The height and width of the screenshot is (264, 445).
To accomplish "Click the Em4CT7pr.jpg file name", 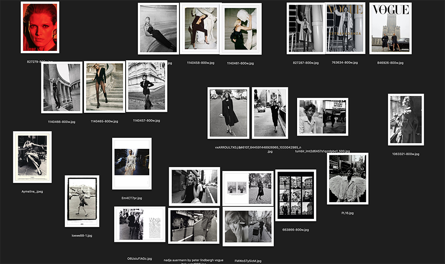I will click(x=132, y=198).
